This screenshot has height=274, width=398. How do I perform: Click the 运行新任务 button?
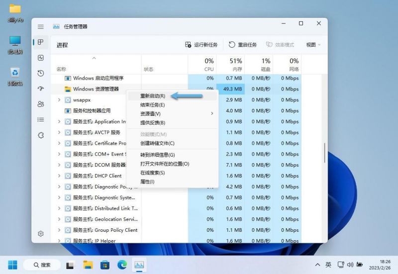[x=201, y=45]
